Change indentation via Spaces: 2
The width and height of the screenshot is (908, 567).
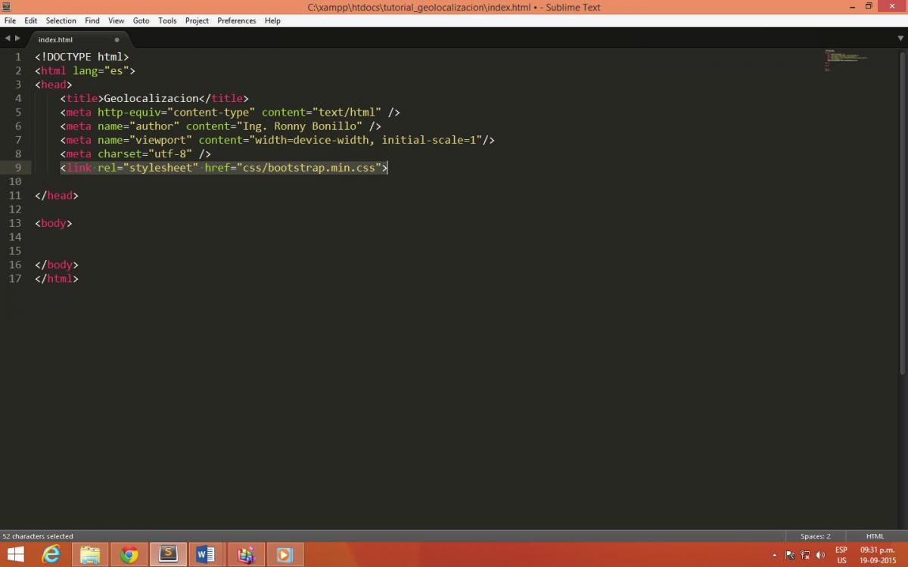816,536
